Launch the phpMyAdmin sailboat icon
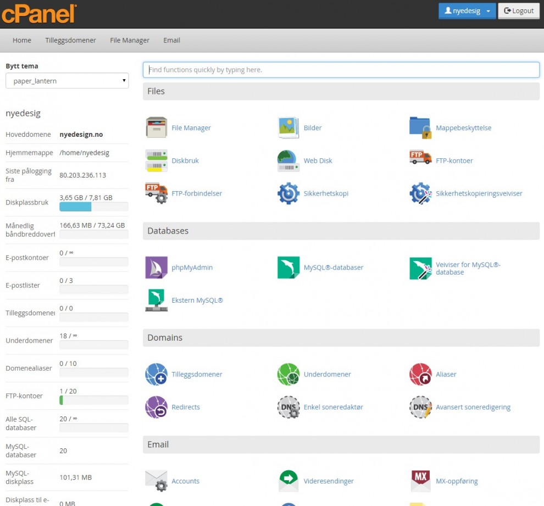Viewport: 544px width, 506px height. (156, 268)
